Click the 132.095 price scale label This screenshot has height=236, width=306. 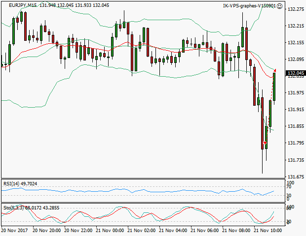[x=296, y=59]
